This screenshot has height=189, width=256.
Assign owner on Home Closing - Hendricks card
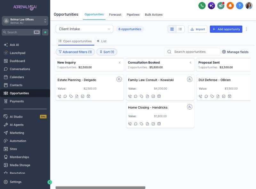[189, 107]
